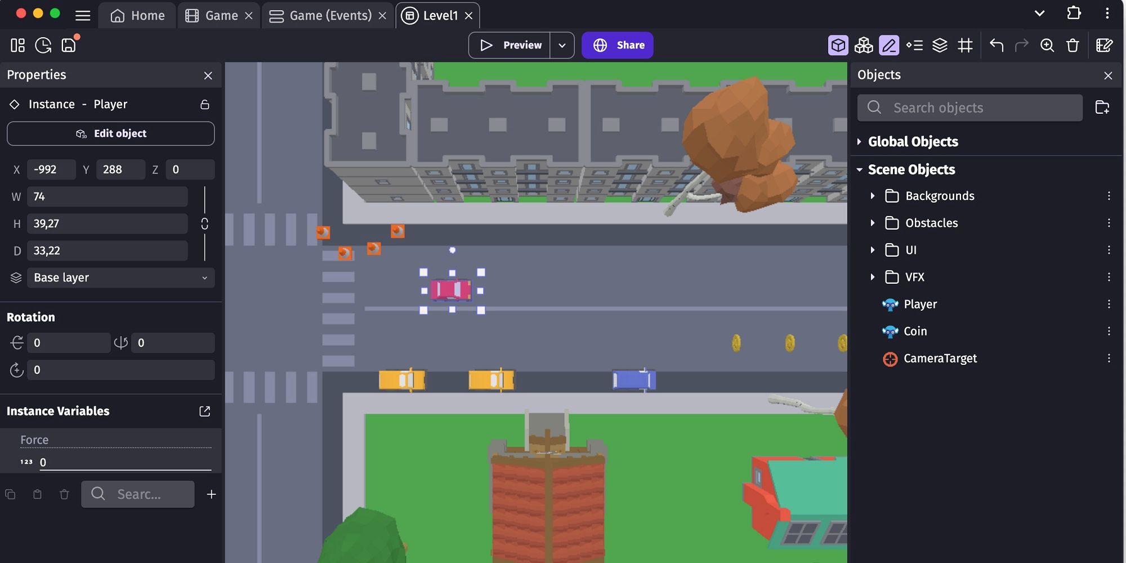Add a new folder in Objects panel
1126x563 pixels.
click(x=1102, y=107)
